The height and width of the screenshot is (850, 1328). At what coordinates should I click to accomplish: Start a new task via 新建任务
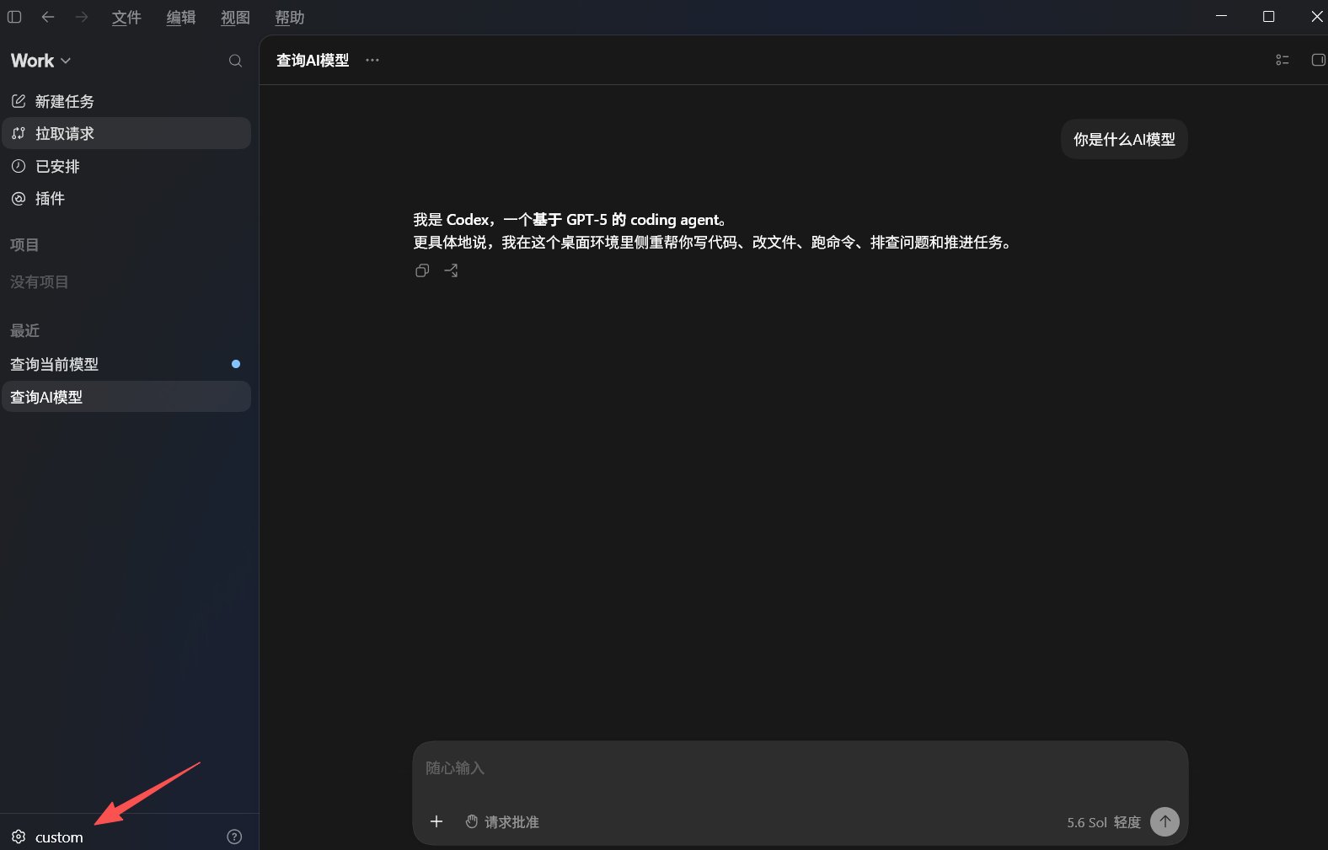[x=126, y=101]
